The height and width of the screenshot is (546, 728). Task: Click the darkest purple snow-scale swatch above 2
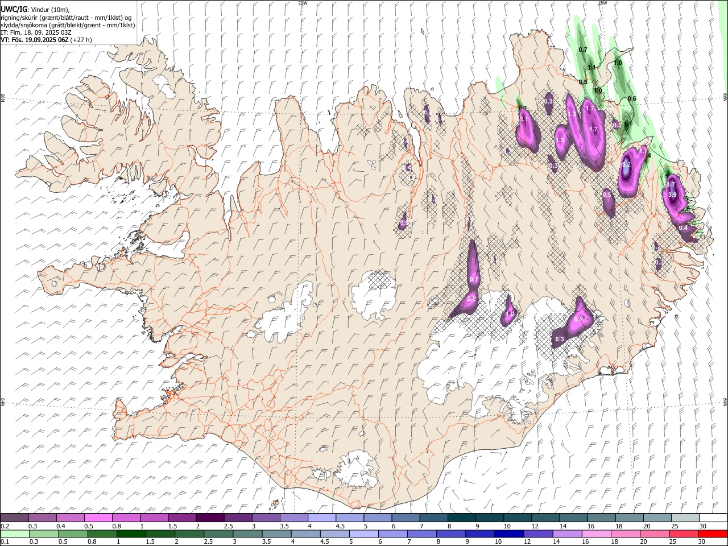pos(210,518)
